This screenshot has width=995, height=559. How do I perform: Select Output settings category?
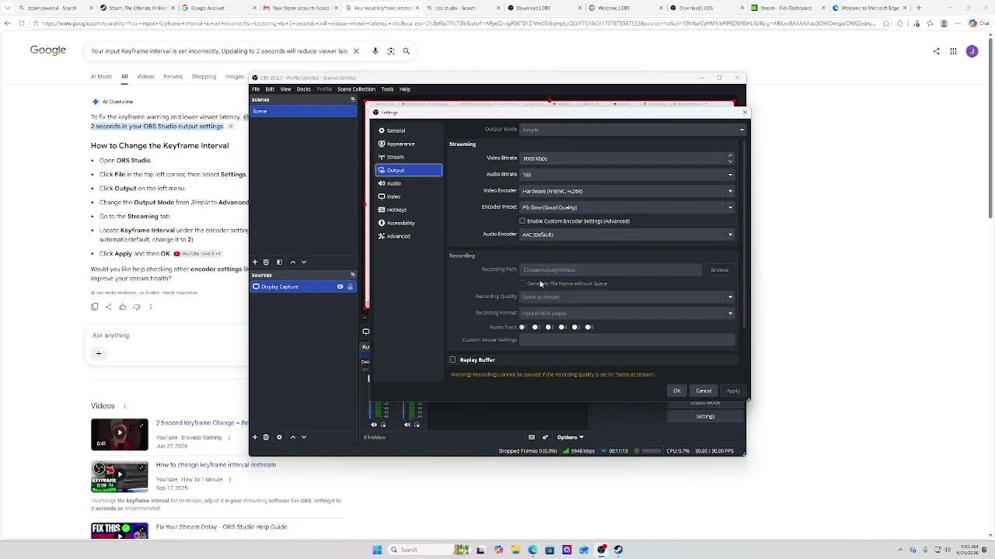(x=408, y=170)
